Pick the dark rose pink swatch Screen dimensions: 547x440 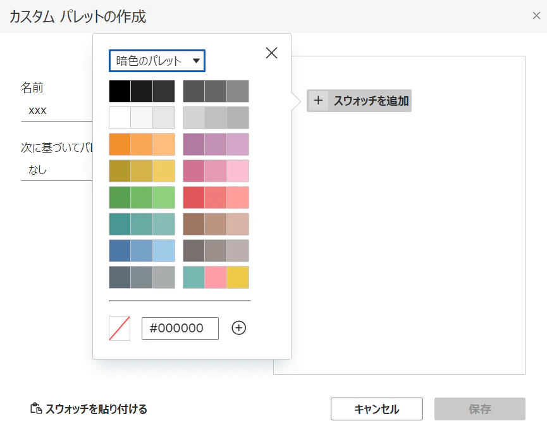pyautogui.click(x=194, y=171)
